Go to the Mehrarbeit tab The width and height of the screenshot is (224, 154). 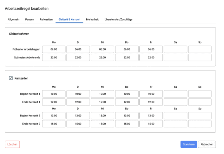[x=92, y=20]
